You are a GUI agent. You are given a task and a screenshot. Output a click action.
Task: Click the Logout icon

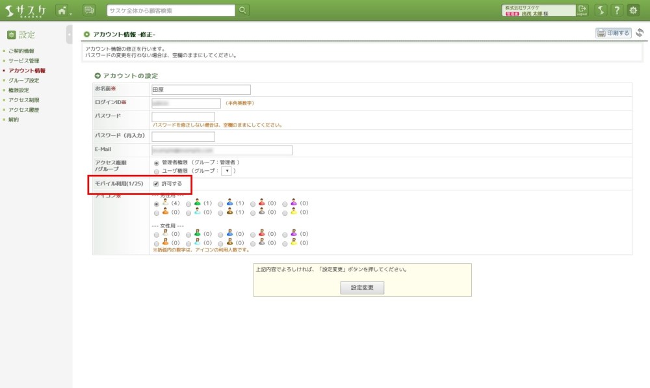point(582,10)
